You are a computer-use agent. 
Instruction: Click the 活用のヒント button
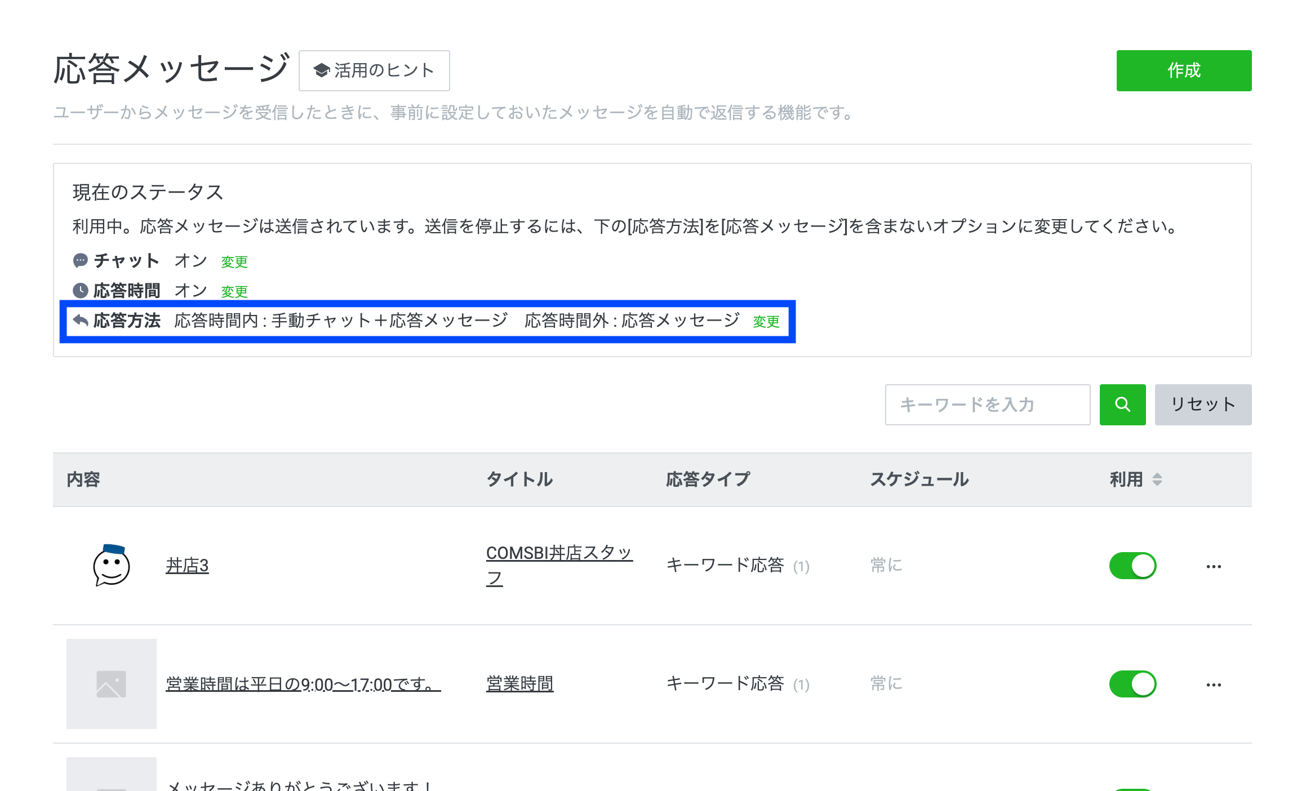[x=374, y=70]
